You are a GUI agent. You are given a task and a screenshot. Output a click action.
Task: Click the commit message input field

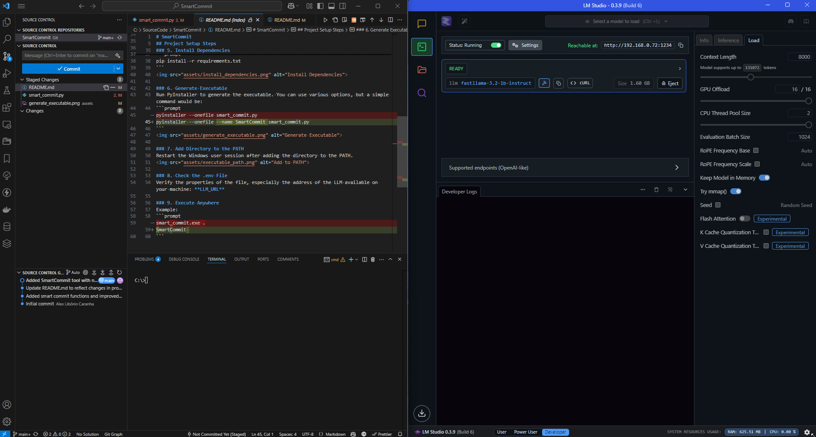[x=68, y=55]
